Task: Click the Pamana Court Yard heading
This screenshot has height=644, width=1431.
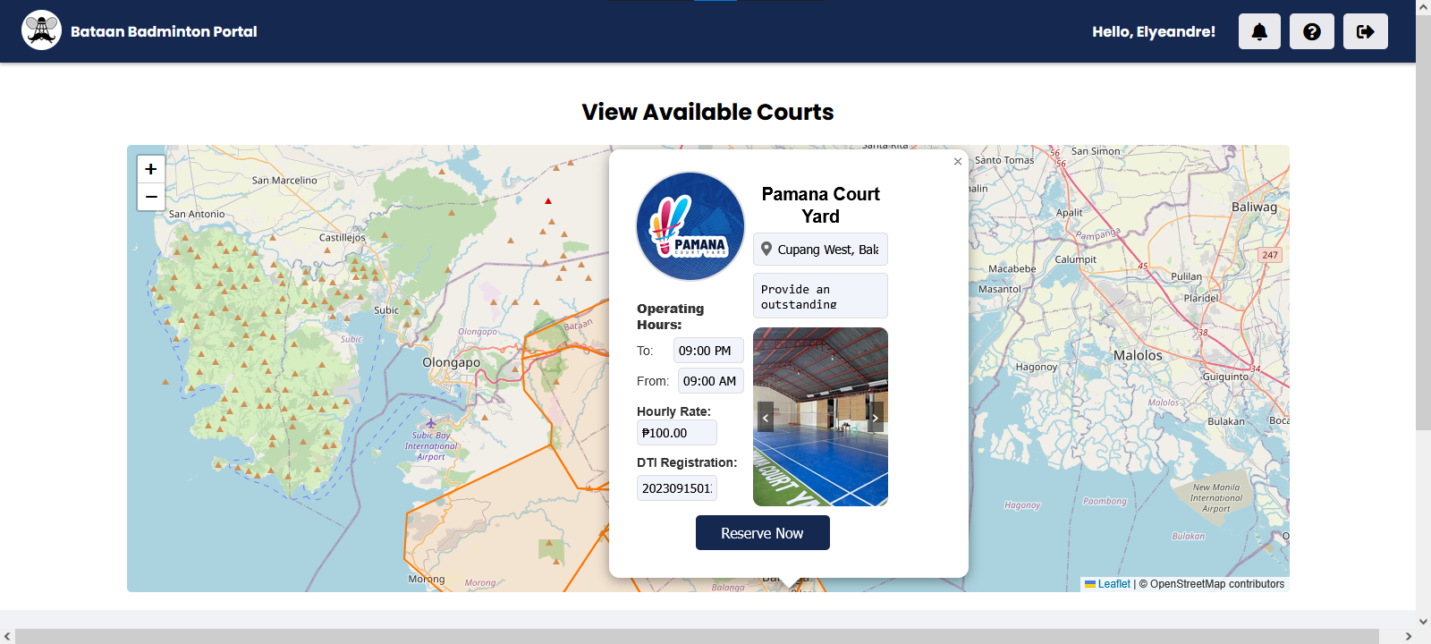Action: click(x=821, y=205)
